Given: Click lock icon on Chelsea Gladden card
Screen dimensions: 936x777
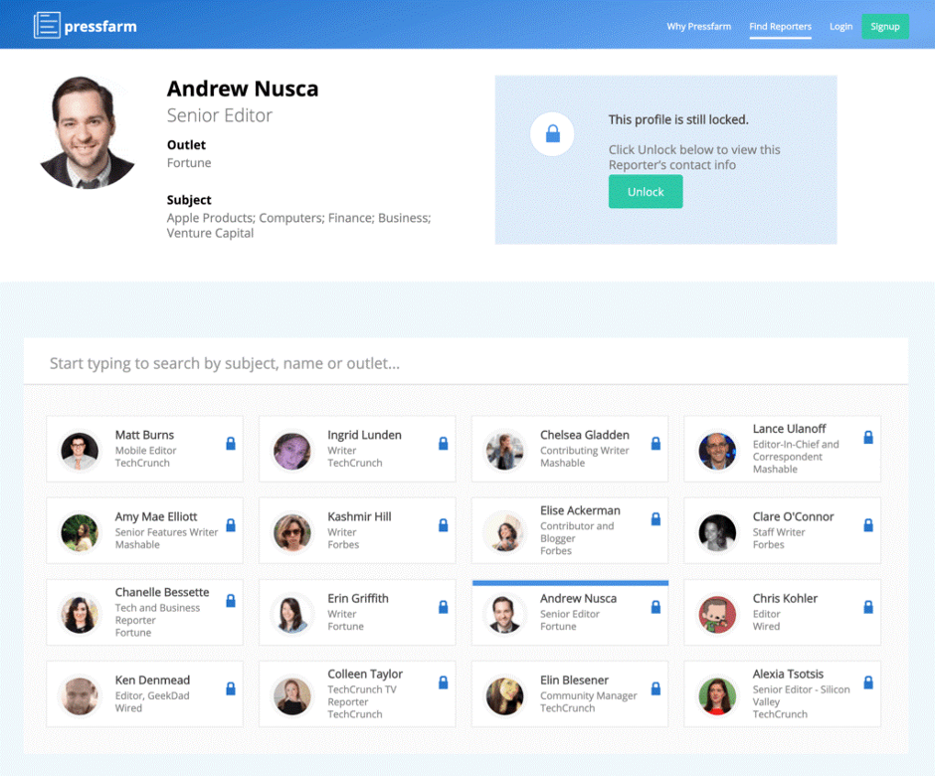Looking at the screenshot, I should coord(655,443).
